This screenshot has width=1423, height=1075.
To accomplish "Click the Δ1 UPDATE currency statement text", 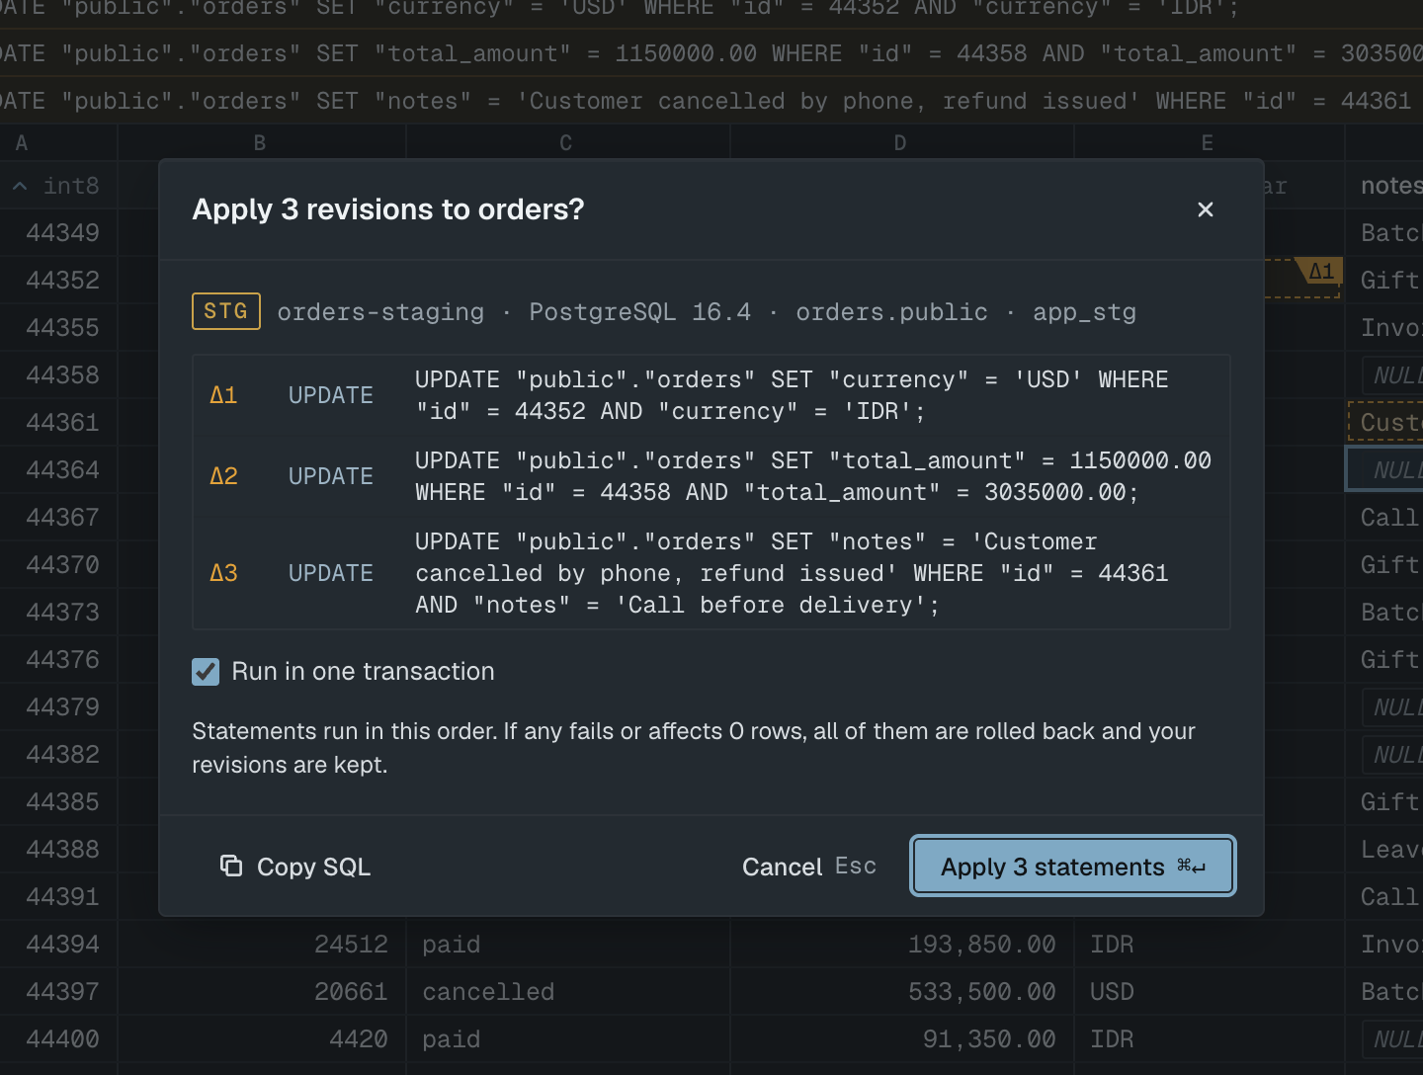I will click(792, 395).
